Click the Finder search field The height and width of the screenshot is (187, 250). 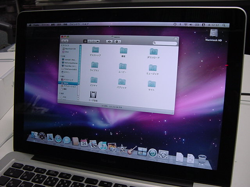click(x=165, y=43)
